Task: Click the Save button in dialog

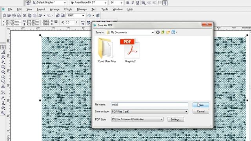Action: [201, 105]
